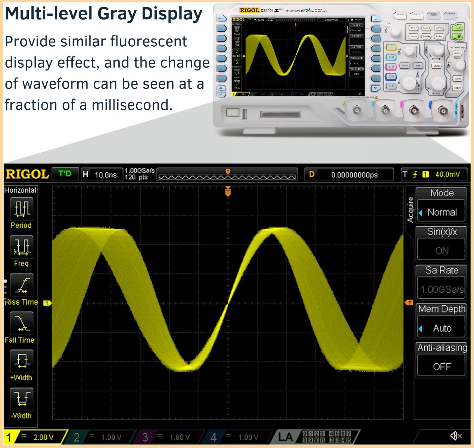The width and height of the screenshot is (474, 448).
Task: Push the MENU button at the screen's top-left corner
Action: (x=221, y=18)
